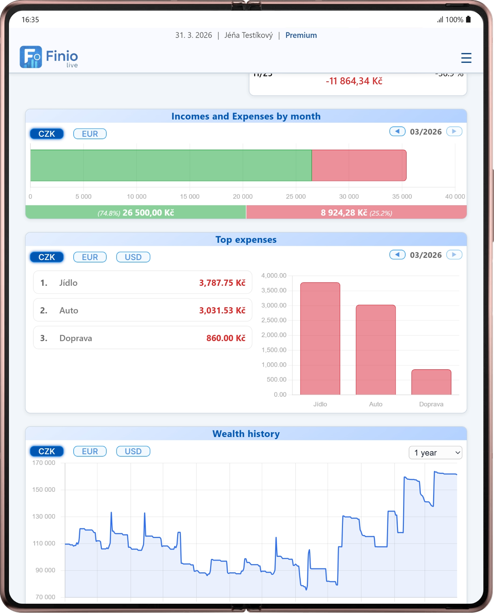Image resolution: width=494 pixels, height=613 pixels.
Task: Click the red expenses bar segment
Action: [x=359, y=165]
